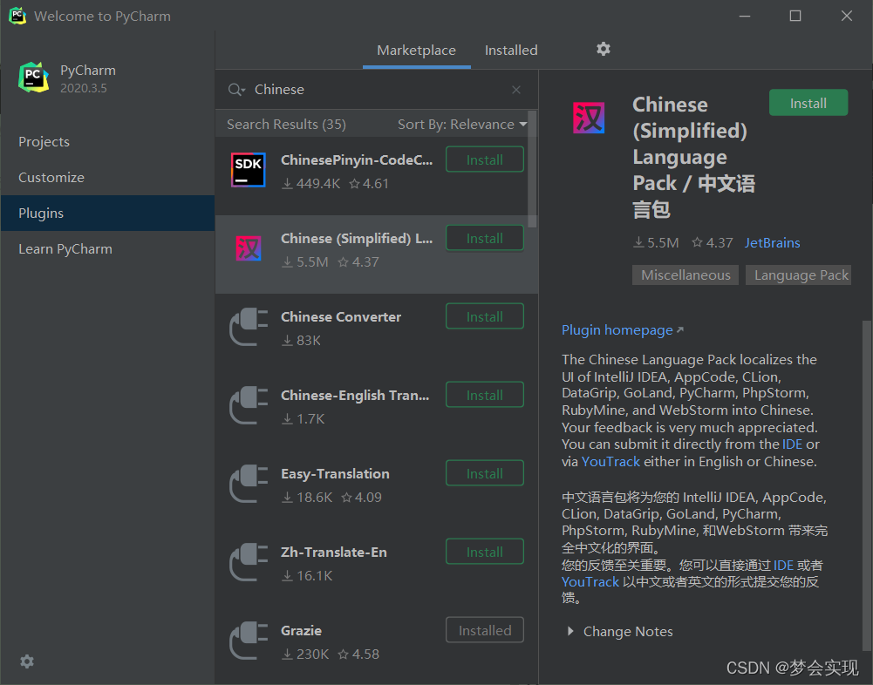Select Plugins in the sidebar
The width and height of the screenshot is (873, 685).
107,214
